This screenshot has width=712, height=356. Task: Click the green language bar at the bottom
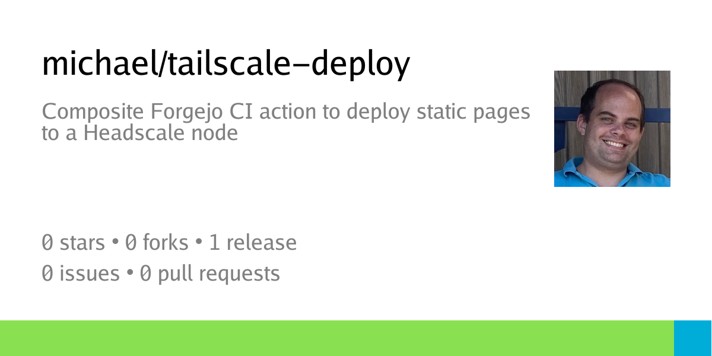[337, 338]
